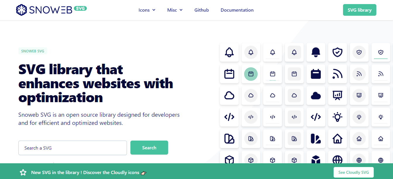
Task: Open the Icons dropdown menu
Action: click(147, 10)
